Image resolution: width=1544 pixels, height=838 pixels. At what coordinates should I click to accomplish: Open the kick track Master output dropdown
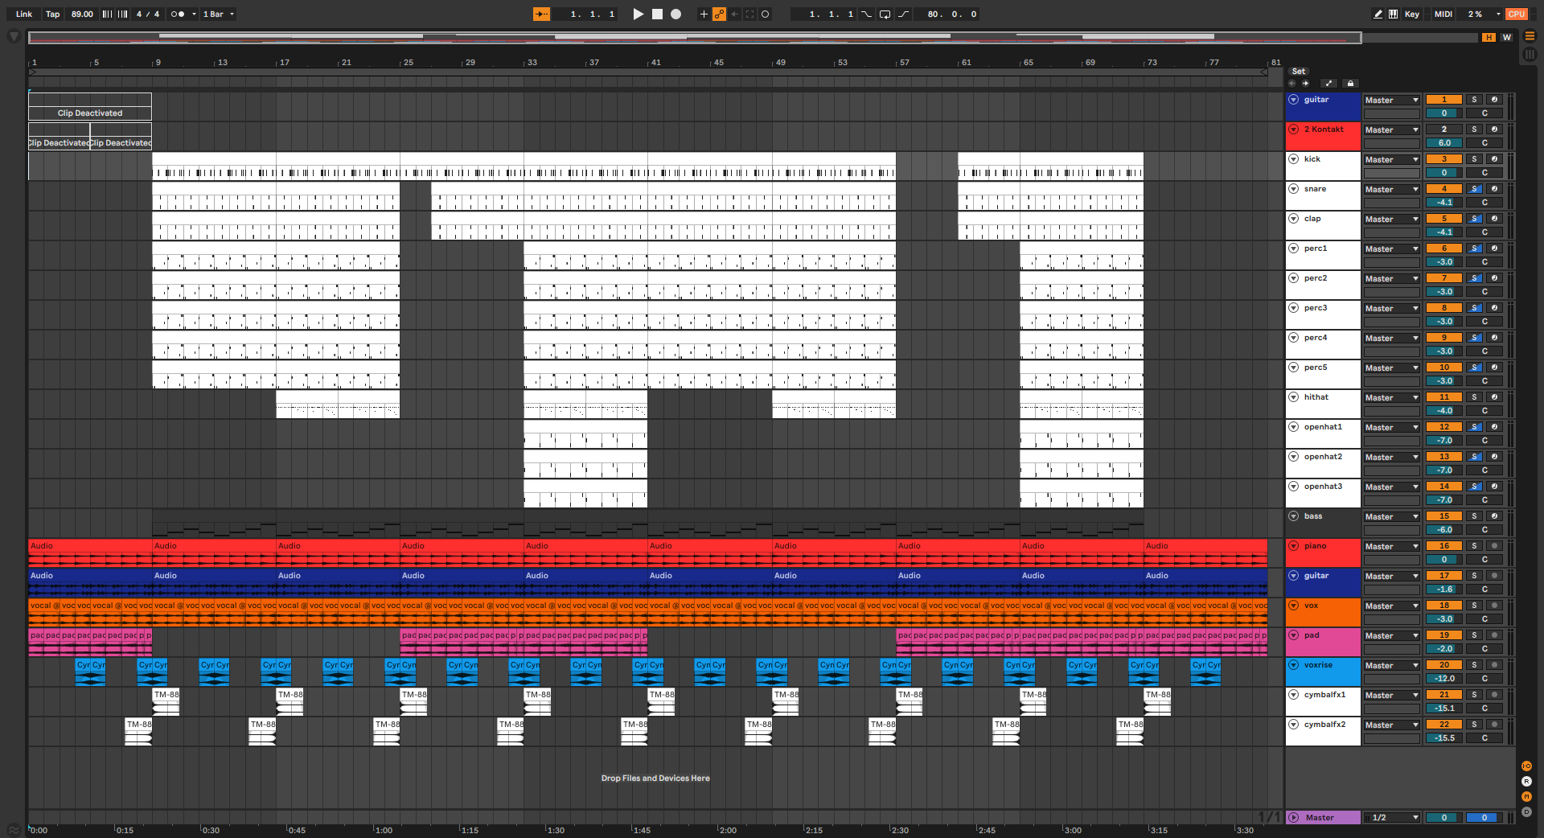point(1391,159)
